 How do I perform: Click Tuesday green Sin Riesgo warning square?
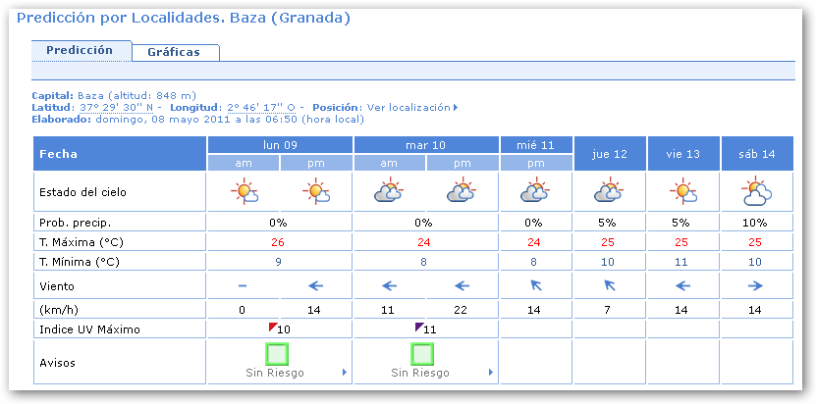pos(423,354)
